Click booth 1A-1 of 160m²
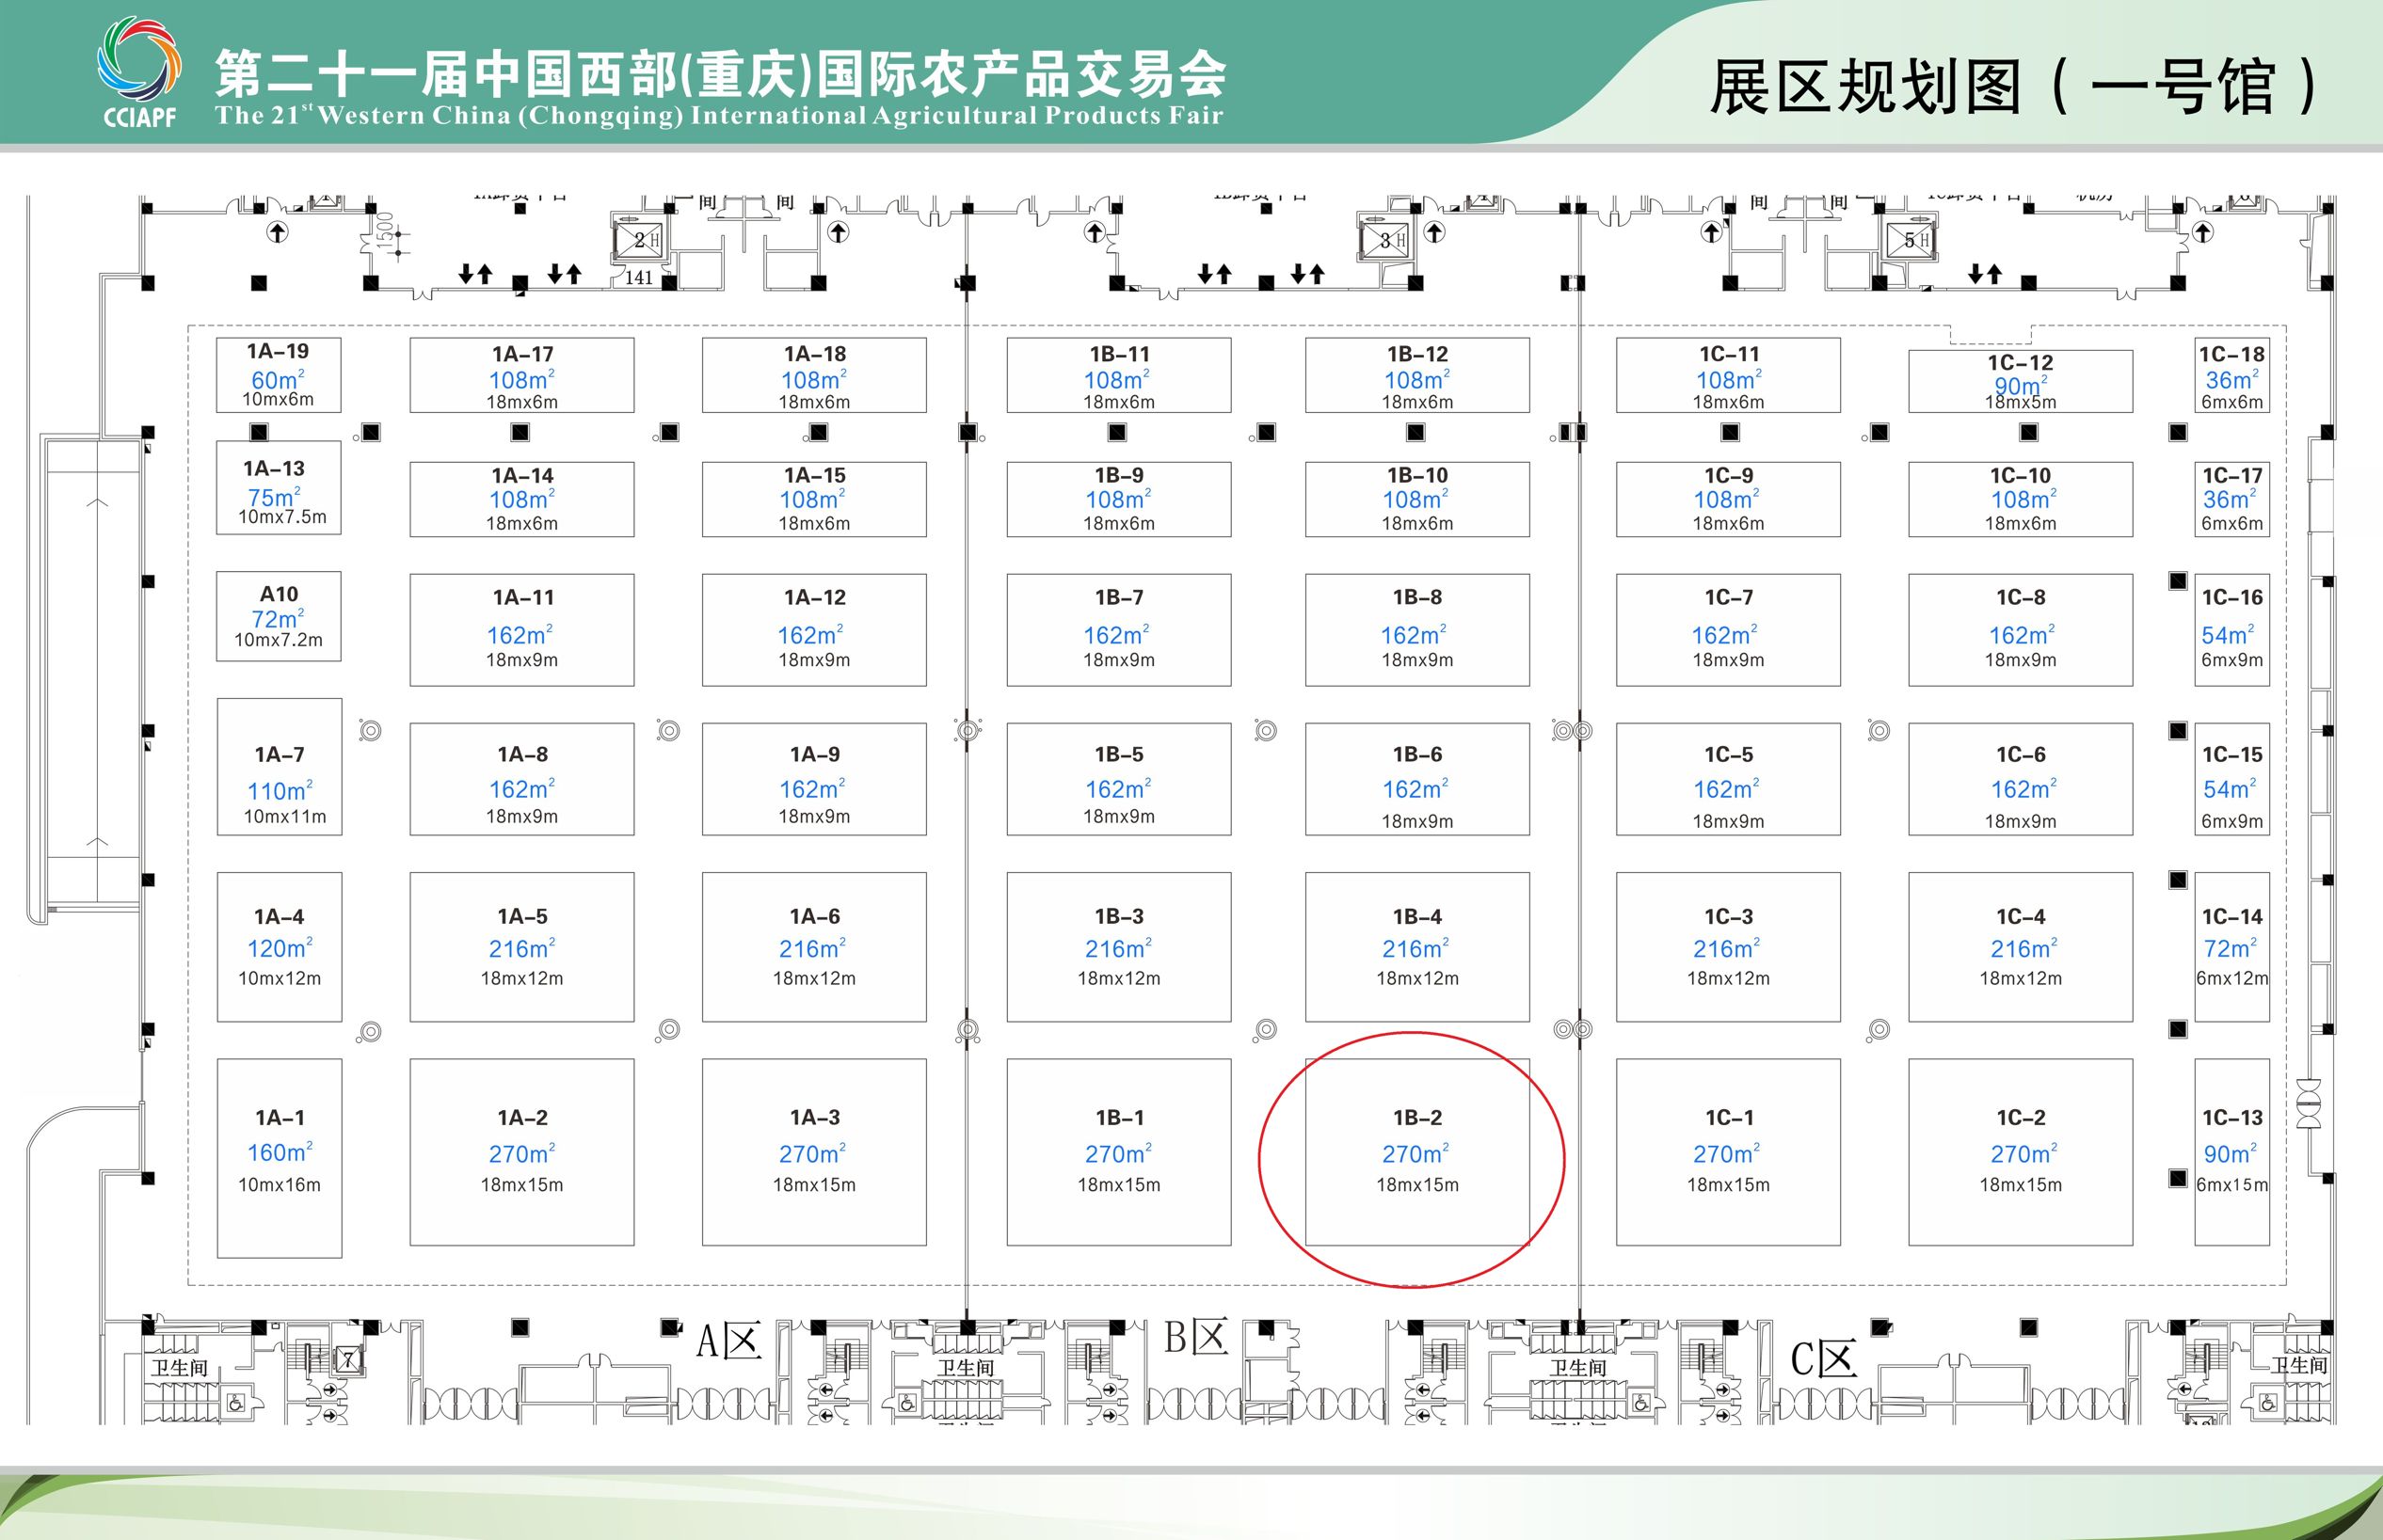 click(x=280, y=1157)
